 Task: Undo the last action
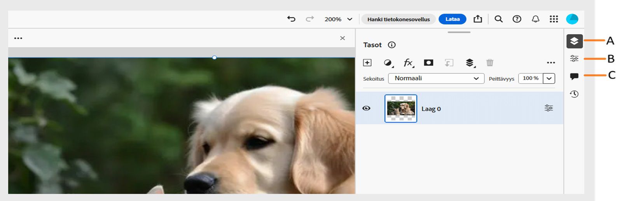[291, 19]
